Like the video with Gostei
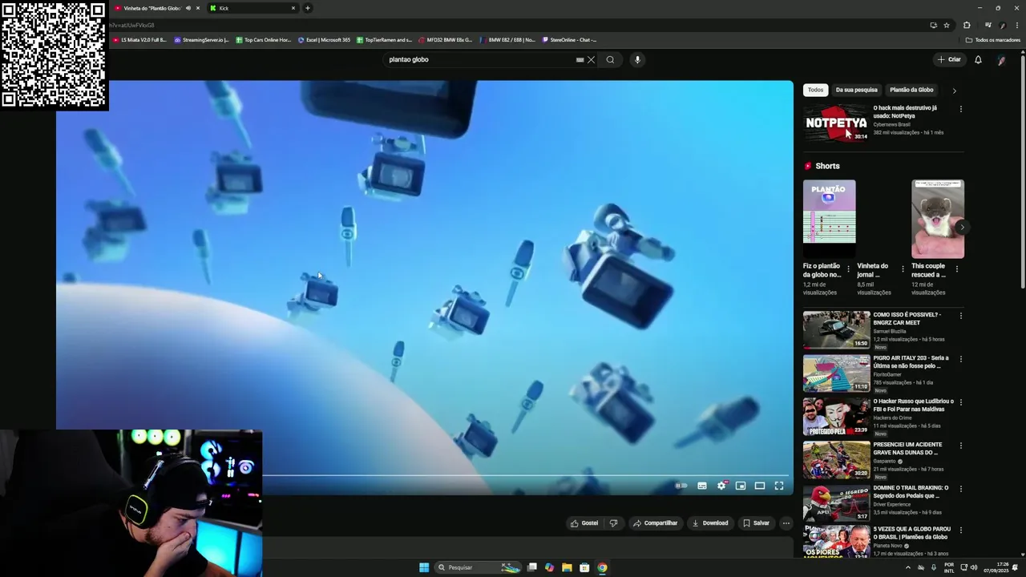The image size is (1026, 577). (x=584, y=523)
